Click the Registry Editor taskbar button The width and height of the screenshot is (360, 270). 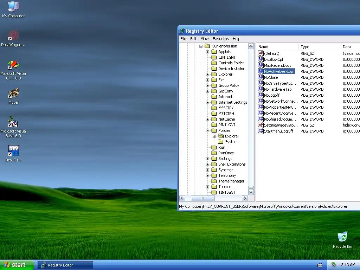point(65,265)
